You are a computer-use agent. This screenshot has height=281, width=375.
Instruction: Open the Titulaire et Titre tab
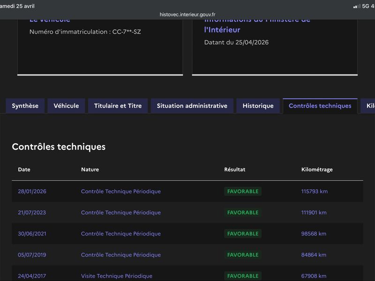click(118, 106)
